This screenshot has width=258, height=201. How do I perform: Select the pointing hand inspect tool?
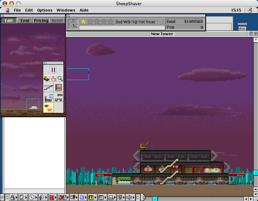tap(53, 79)
